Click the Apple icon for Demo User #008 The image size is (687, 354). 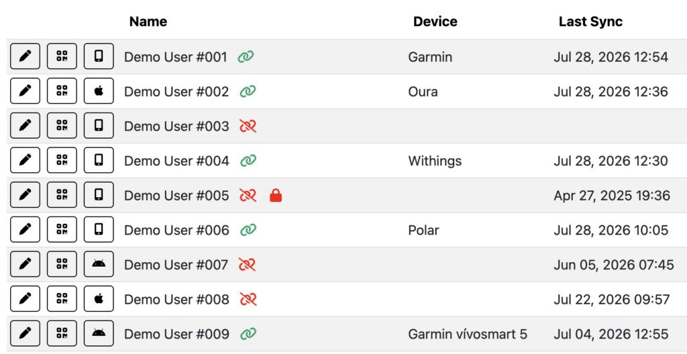click(99, 299)
